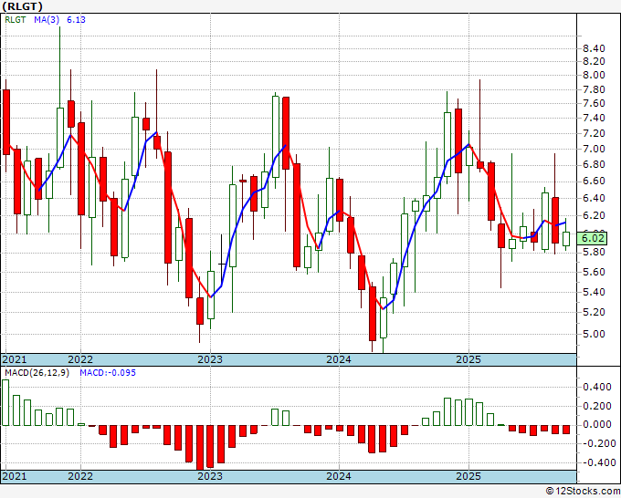Click the 5.00 price axis label
Screen dimensions: 621x498
tap(594, 334)
